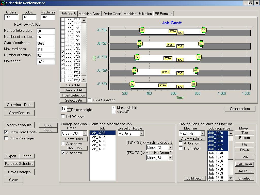Click the Schedule Performance title bar app icon
260x195 pixels.
click(x=3, y=3)
